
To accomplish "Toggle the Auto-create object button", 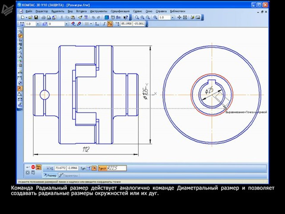I will [x=39, y=167].
